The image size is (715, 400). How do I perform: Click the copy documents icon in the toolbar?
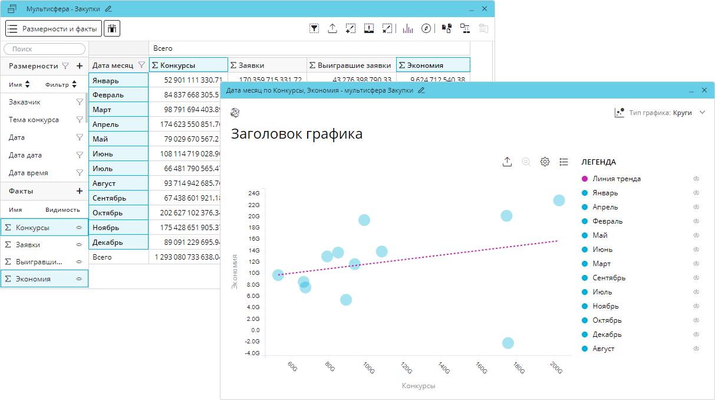tap(447, 28)
